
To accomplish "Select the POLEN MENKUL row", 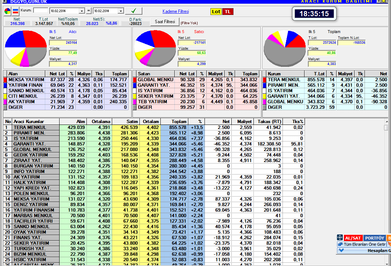I will [154, 194].
